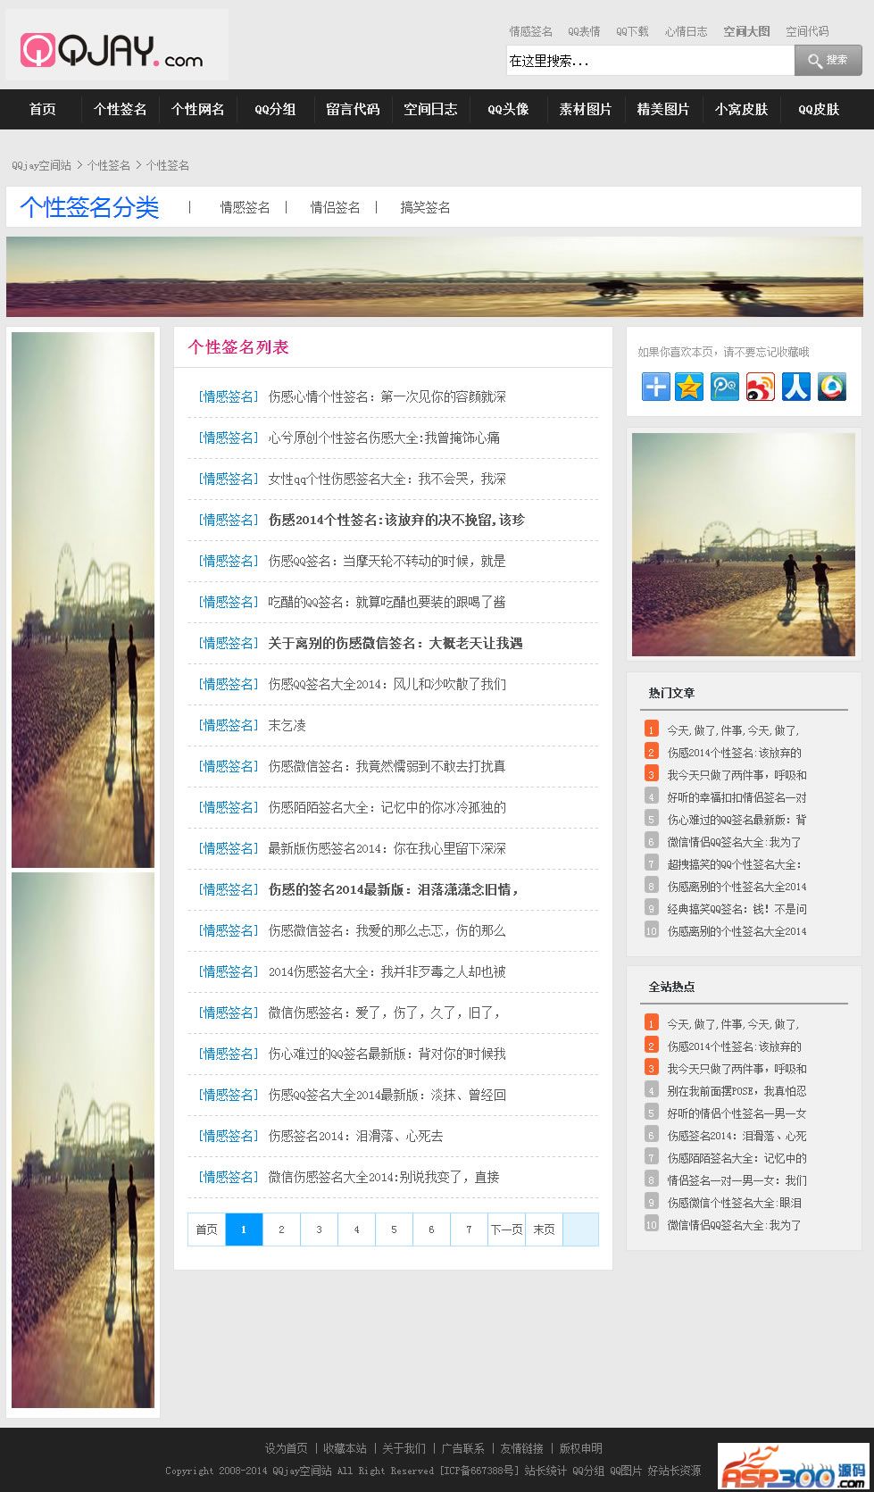Share to Tencent Weibo icon

831,387
